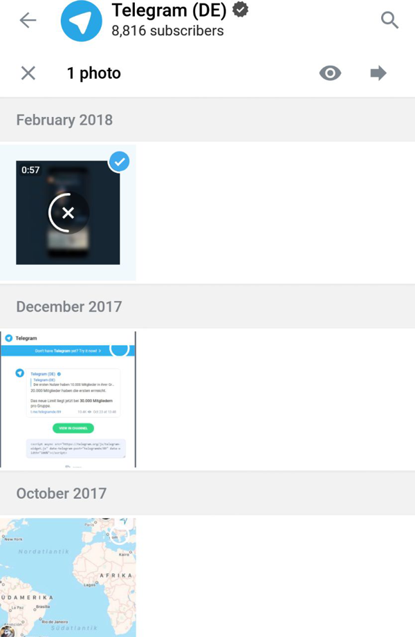Tap the 8,816 subscribers text
The width and height of the screenshot is (415, 637).
(167, 31)
